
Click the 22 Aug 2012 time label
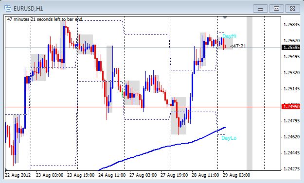click(18, 175)
